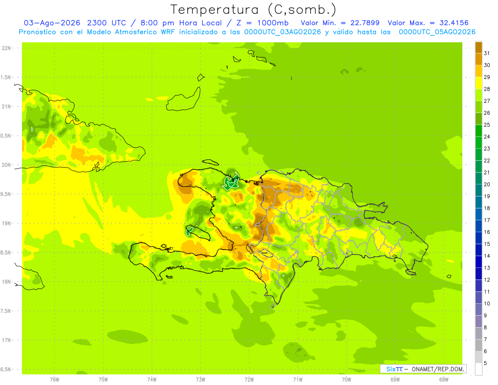This screenshot has height=385, width=498.
Task: Click the "70W" longitude axis label
Action: click(347, 379)
